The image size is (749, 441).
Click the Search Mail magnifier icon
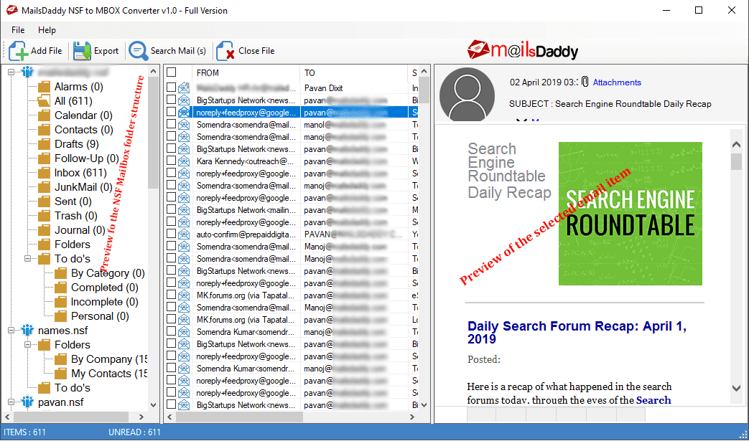pos(139,51)
